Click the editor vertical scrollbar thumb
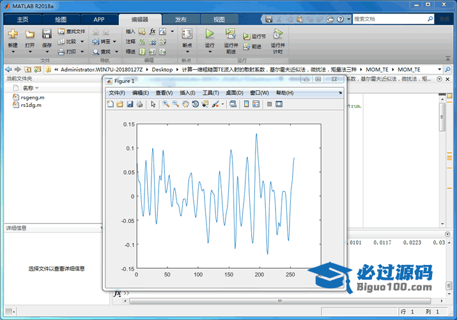 pyautogui.click(x=442, y=116)
